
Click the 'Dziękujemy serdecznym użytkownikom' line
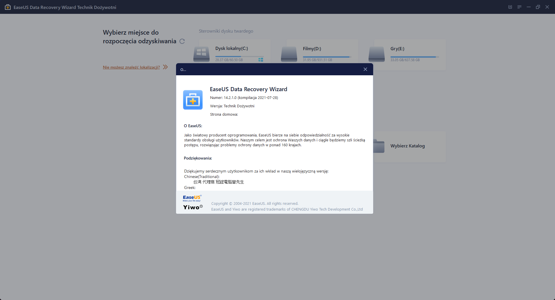tap(256, 171)
